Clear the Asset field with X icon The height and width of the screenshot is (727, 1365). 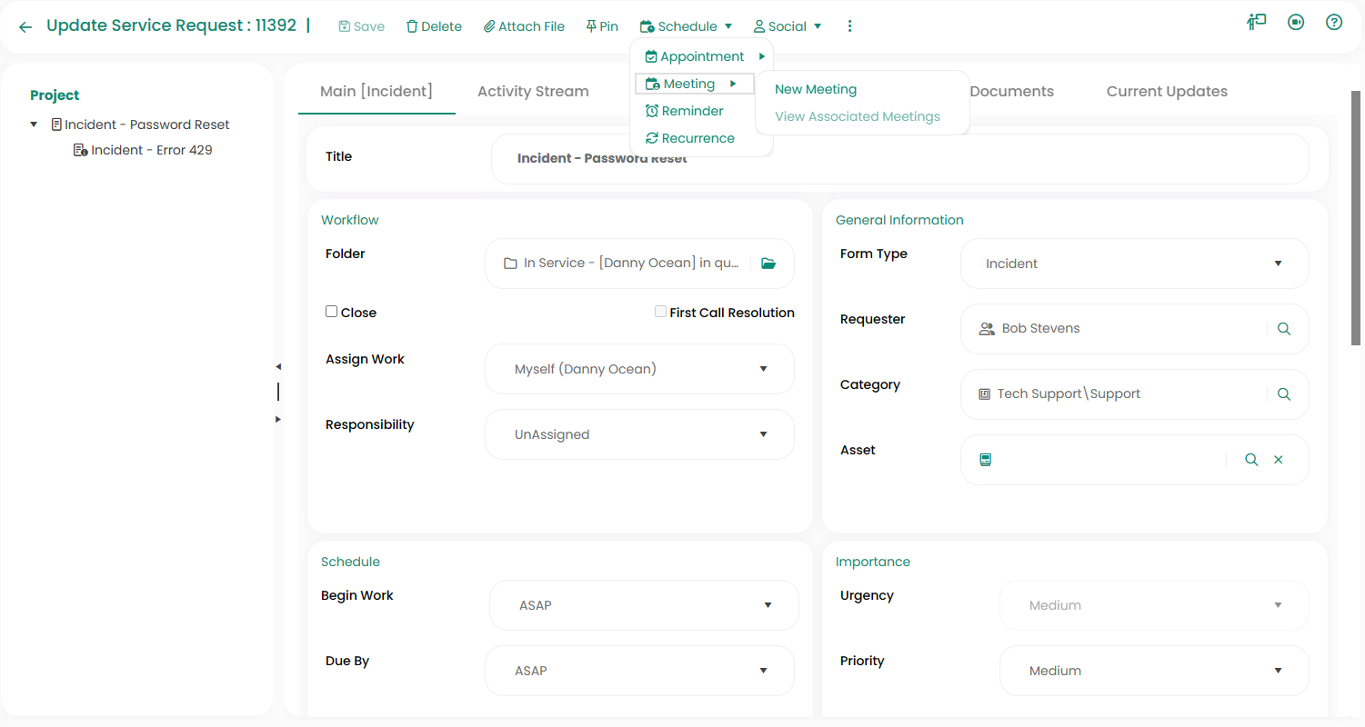coord(1278,460)
